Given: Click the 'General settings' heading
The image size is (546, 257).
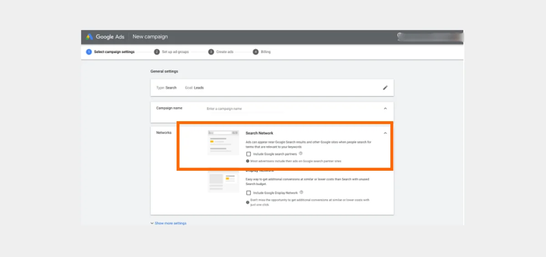Looking at the screenshot, I should [x=164, y=71].
